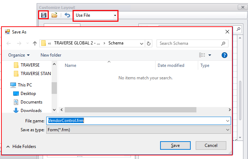Select This PC in navigation pane
This screenshot has height=159, width=248.
click(x=25, y=85)
